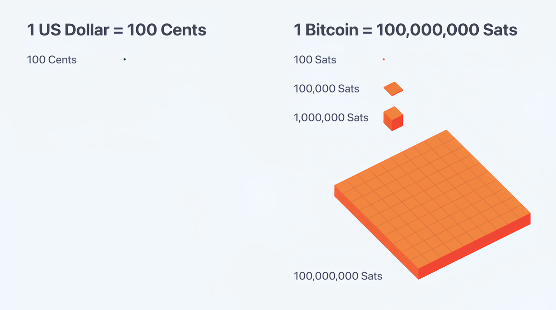Click the '100,000 Sats' label

coord(326,89)
